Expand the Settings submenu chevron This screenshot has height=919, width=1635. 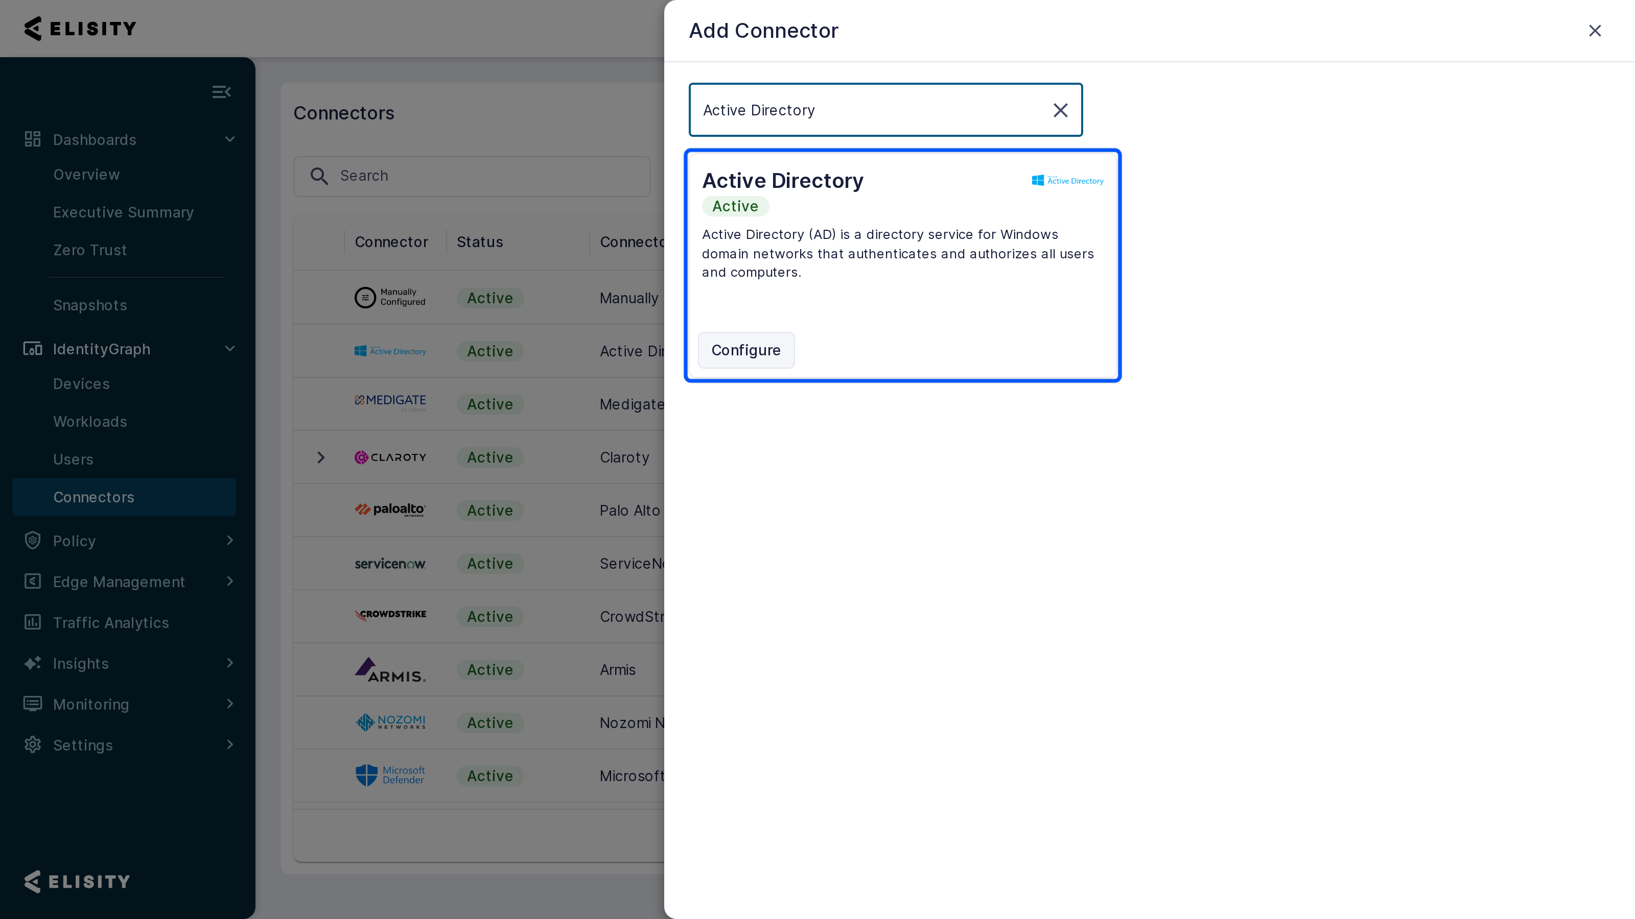click(x=230, y=744)
